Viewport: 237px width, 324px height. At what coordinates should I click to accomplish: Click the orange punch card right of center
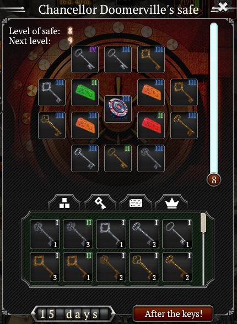click(x=151, y=92)
